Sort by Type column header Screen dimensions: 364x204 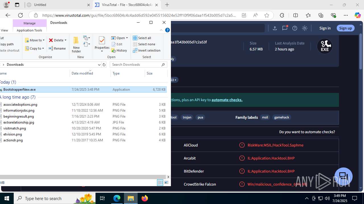point(128,73)
